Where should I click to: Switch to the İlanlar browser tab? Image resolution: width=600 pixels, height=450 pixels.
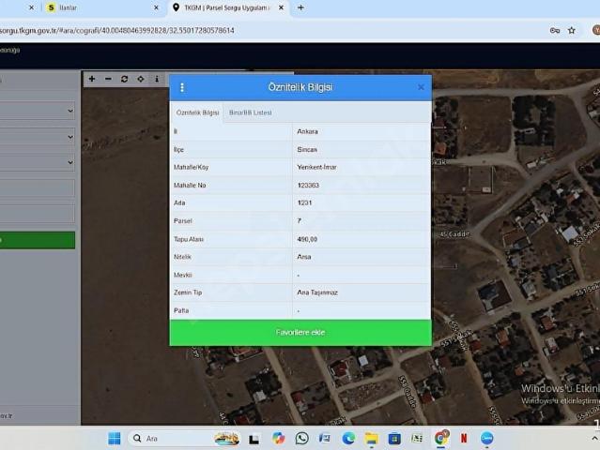coord(100,7)
